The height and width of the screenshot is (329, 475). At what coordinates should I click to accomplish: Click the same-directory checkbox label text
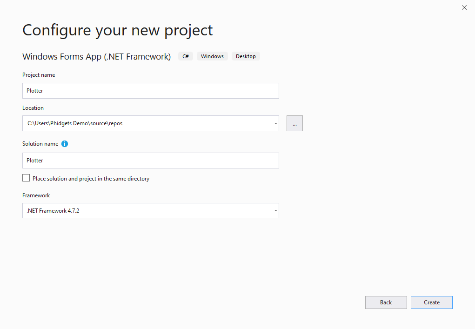pyautogui.click(x=91, y=179)
